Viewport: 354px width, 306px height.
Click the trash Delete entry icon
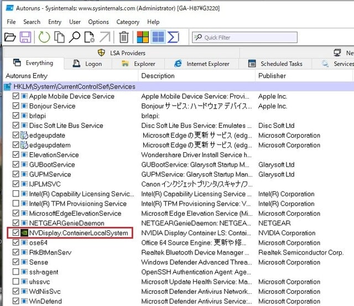124,37
